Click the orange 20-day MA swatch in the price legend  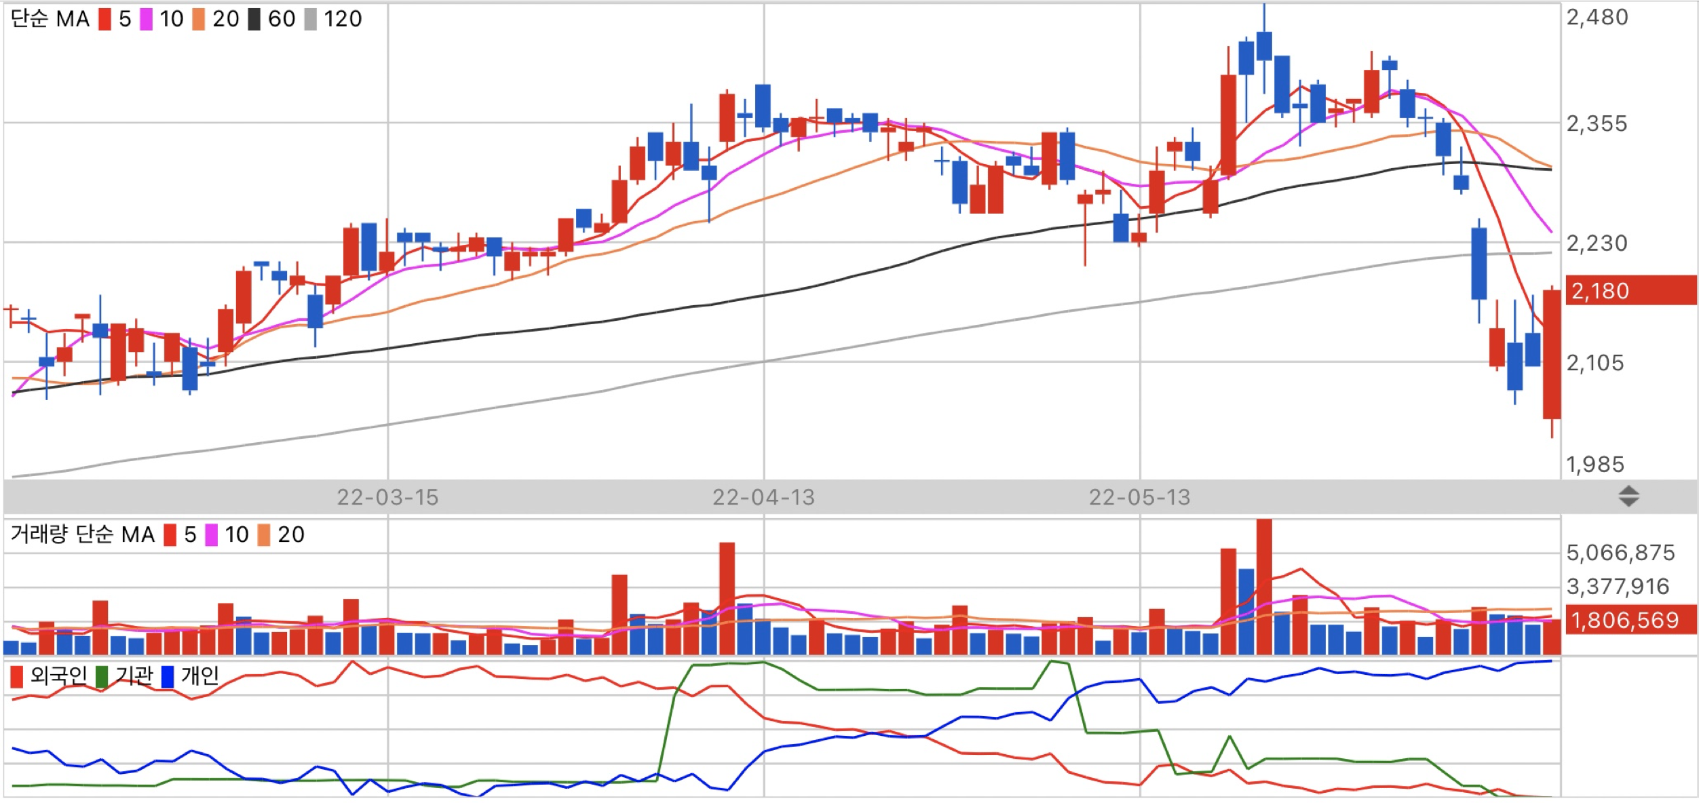click(x=198, y=19)
